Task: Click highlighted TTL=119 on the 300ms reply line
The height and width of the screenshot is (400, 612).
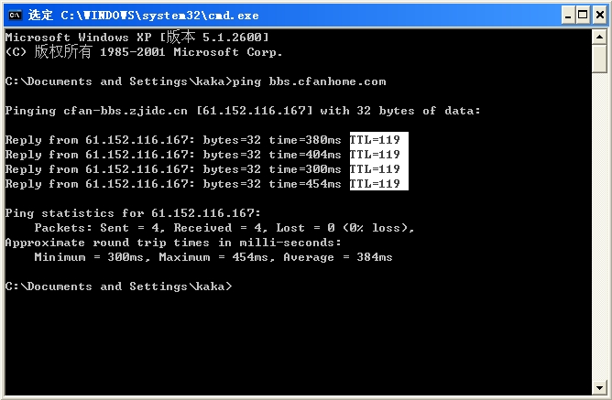Action: tap(376, 169)
